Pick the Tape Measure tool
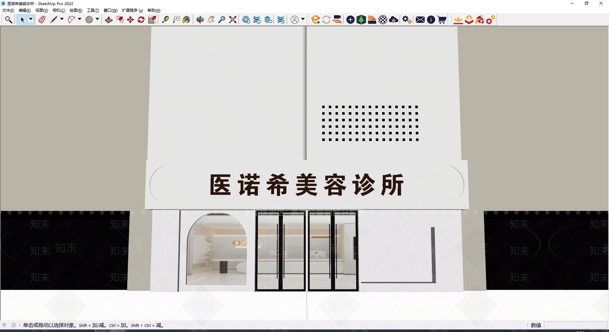 point(165,20)
